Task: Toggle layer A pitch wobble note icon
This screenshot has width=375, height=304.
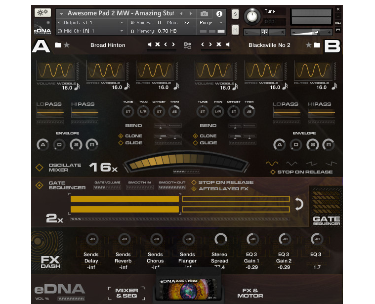Action: [127, 86]
